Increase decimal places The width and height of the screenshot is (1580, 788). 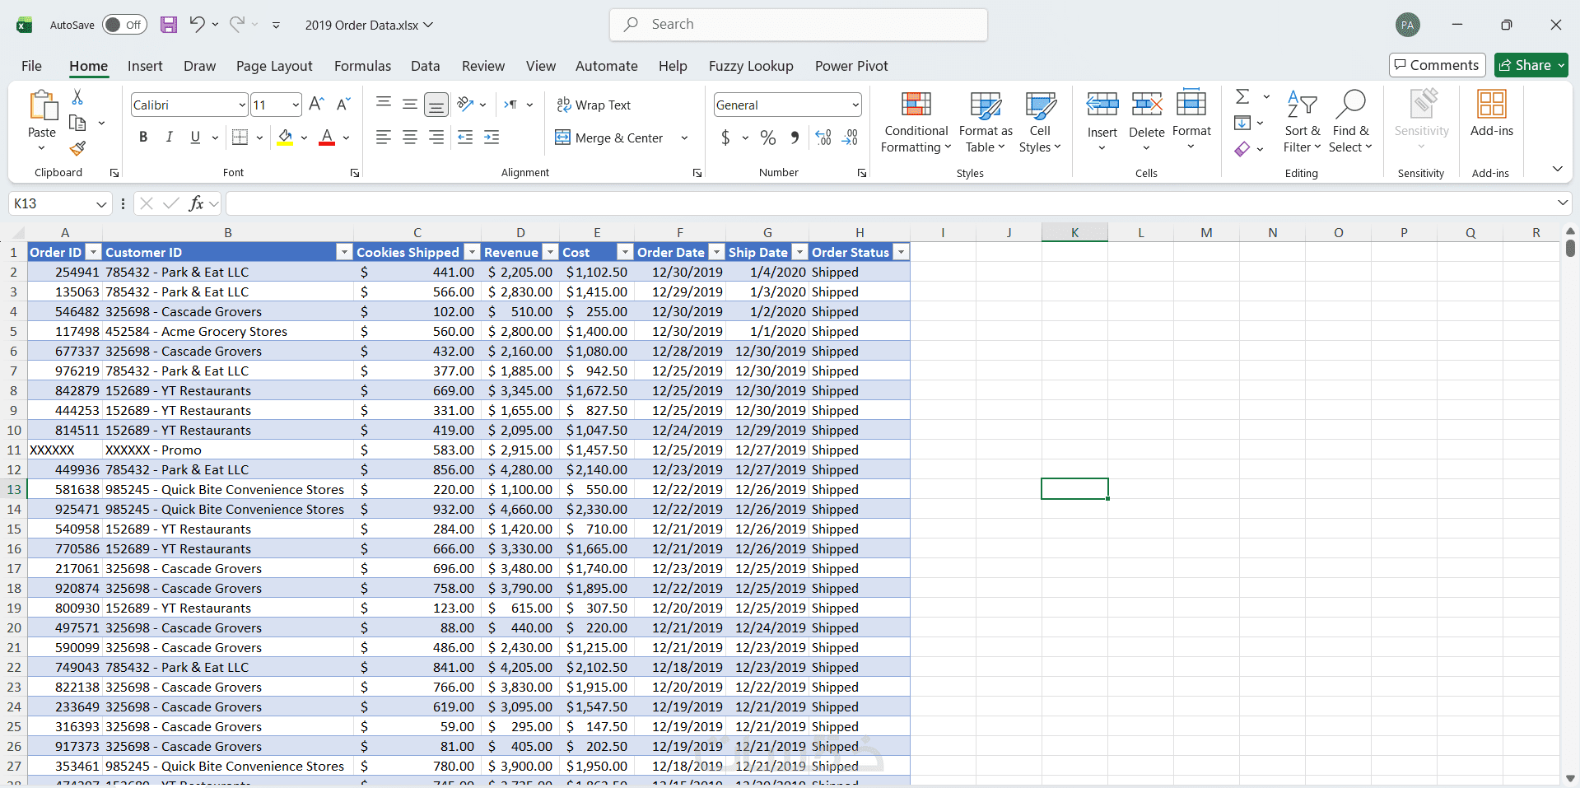823,138
